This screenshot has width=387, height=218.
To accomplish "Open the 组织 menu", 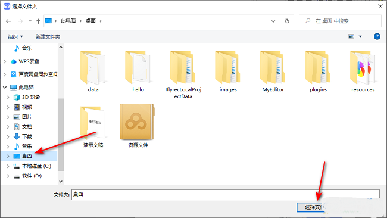I will [15, 36].
